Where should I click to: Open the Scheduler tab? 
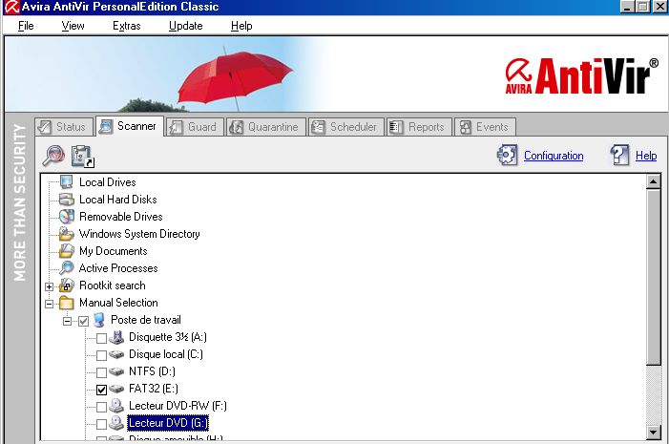tap(346, 127)
